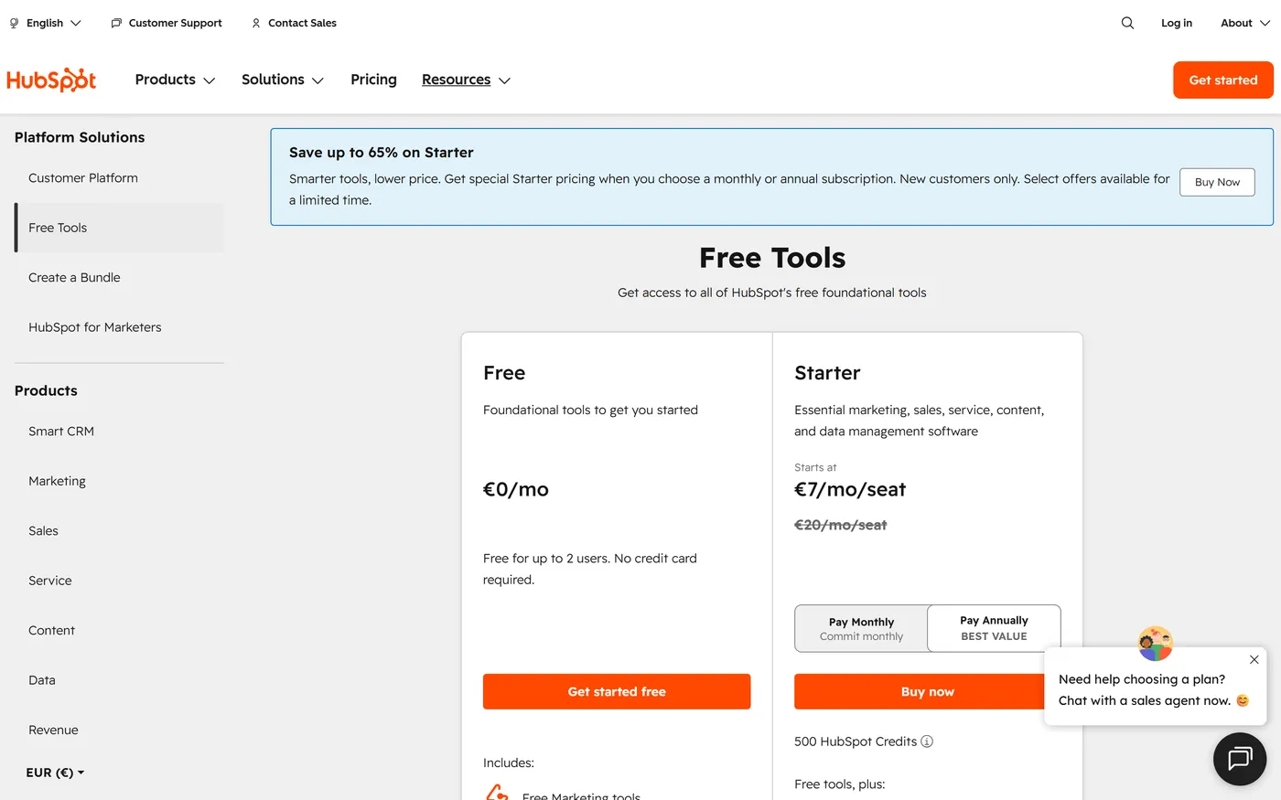1281x800 pixels.
Task: Click the 'Need help choosing a plan?' message
Action: click(1142, 679)
